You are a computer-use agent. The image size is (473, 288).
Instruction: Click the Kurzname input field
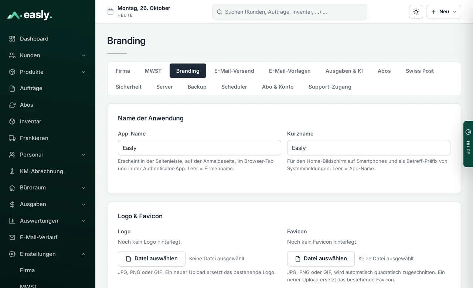click(369, 148)
